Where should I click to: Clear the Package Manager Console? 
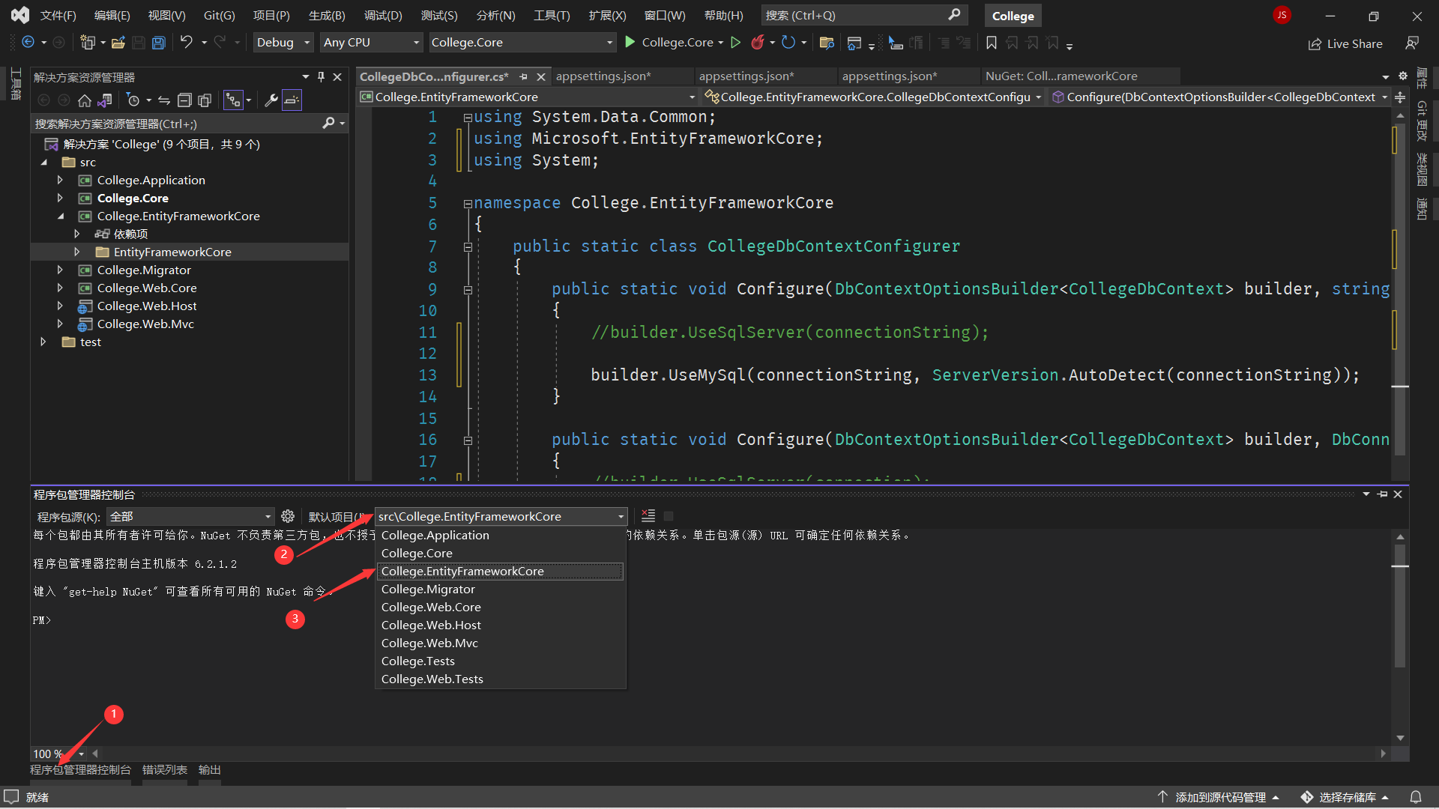pyautogui.click(x=648, y=516)
